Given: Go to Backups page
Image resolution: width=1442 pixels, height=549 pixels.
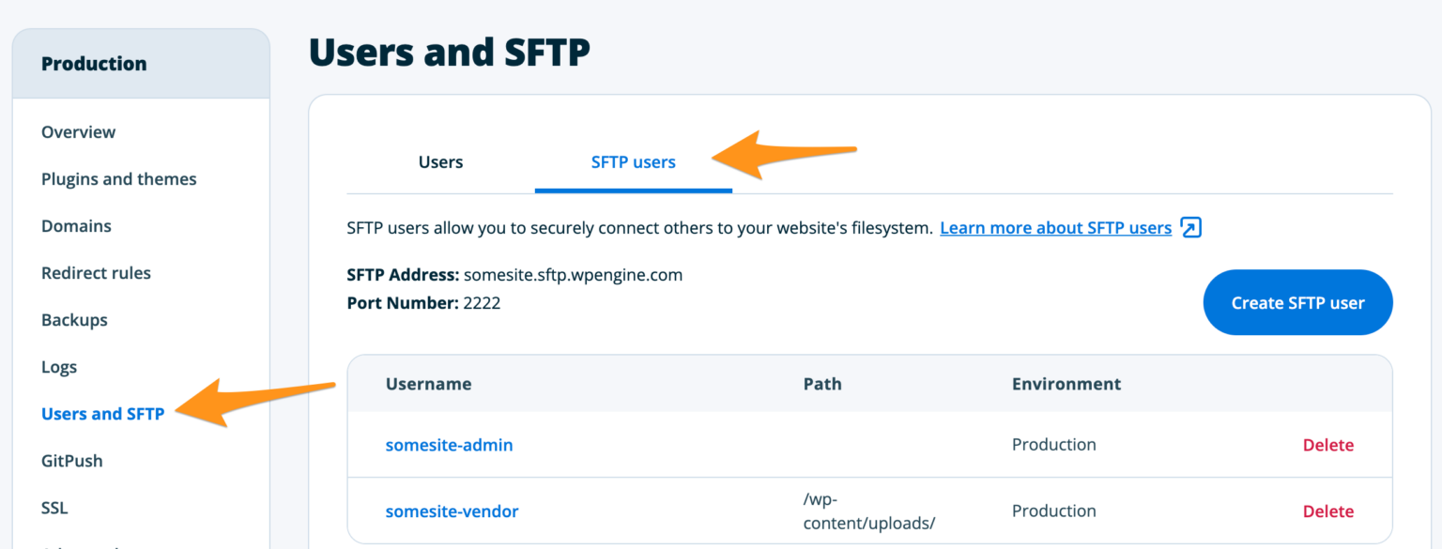Looking at the screenshot, I should coord(74,320).
